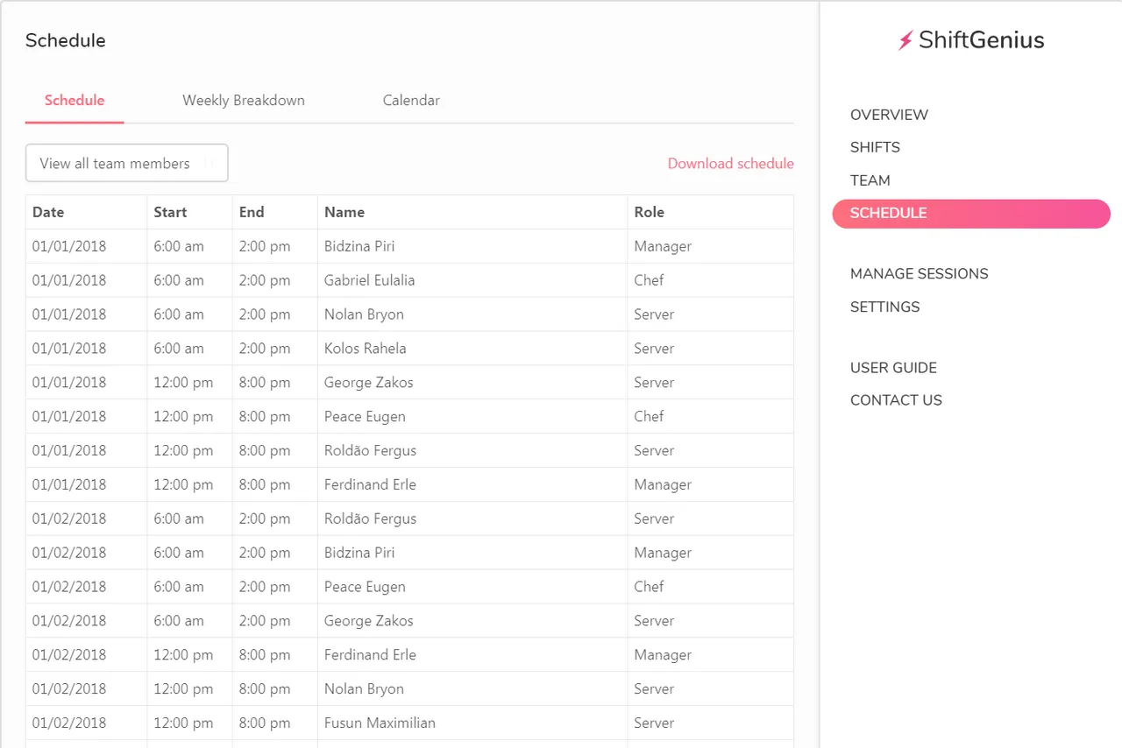
Task: Go to SHIFTS in the sidebar
Action: coord(875,147)
